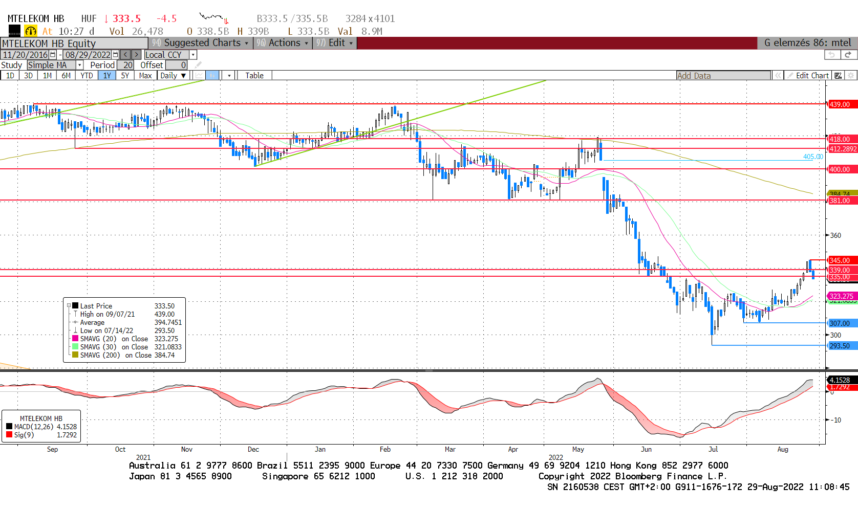Open chart type dropdown arrow

tap(229, 76)
